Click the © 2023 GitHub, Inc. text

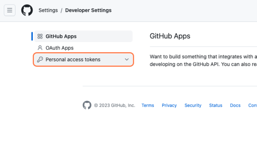tap(115, 105)
